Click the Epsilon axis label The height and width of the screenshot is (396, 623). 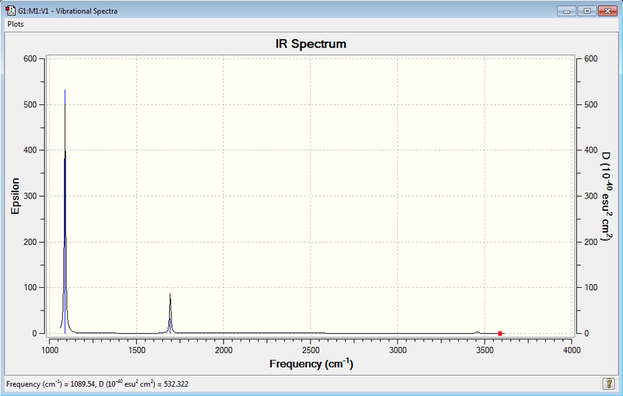tap(15, 196)
